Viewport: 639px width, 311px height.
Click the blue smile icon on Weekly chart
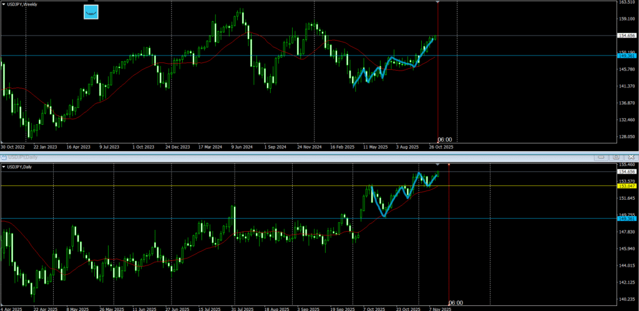tap(91, 12)
